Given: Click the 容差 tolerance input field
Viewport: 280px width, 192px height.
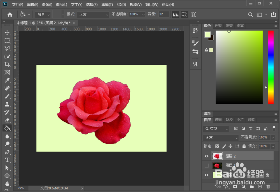Looking at the screenshot, I should tap(164, 14).
